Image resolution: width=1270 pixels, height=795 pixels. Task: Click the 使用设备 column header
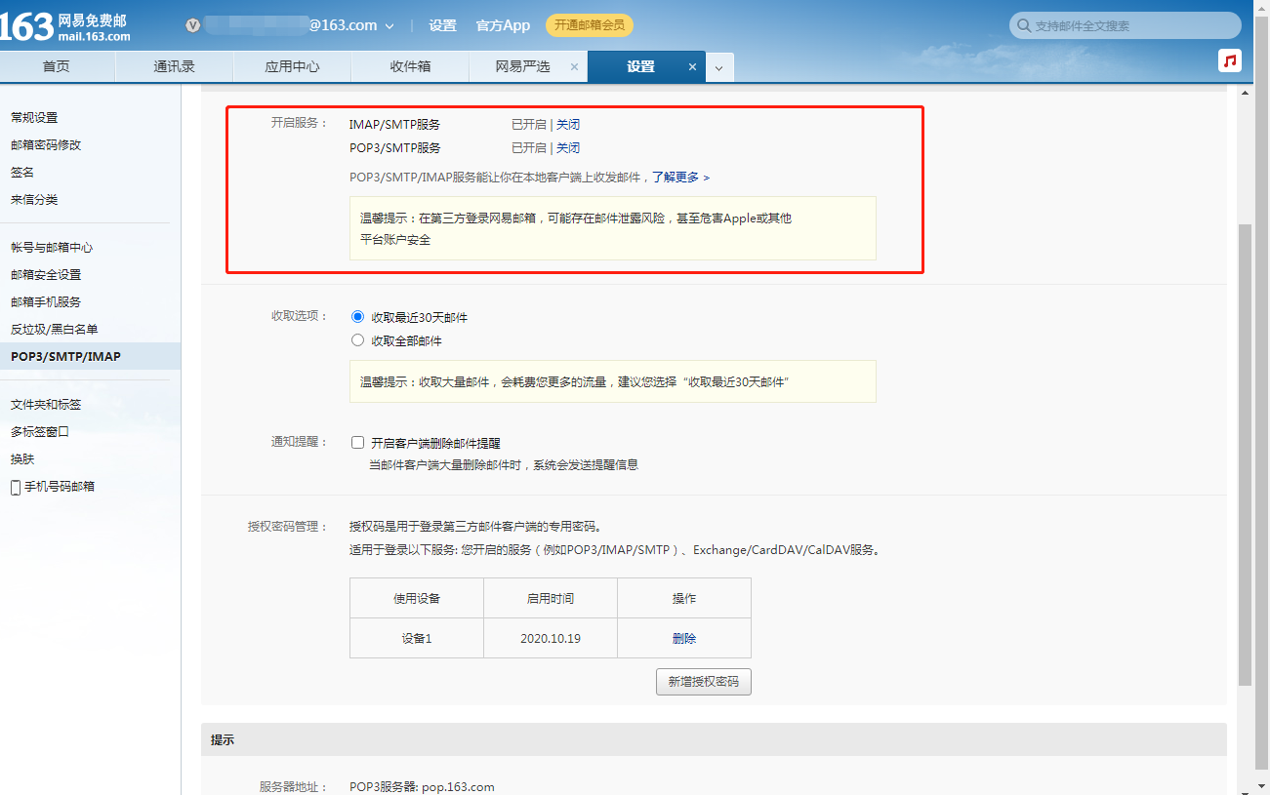point(417,598)
